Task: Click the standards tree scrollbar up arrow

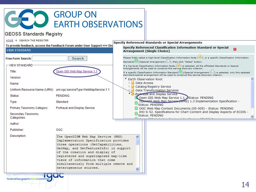Action: (252, 79)
